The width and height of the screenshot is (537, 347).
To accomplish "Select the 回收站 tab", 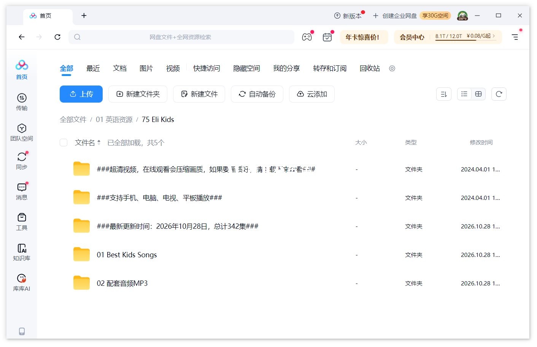I will (x=370, y=68).
